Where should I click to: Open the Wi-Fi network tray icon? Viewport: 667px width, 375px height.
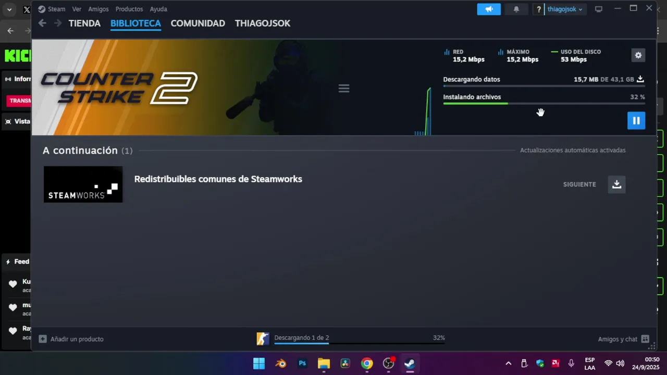pyautogui.click(x=608, y=364)
